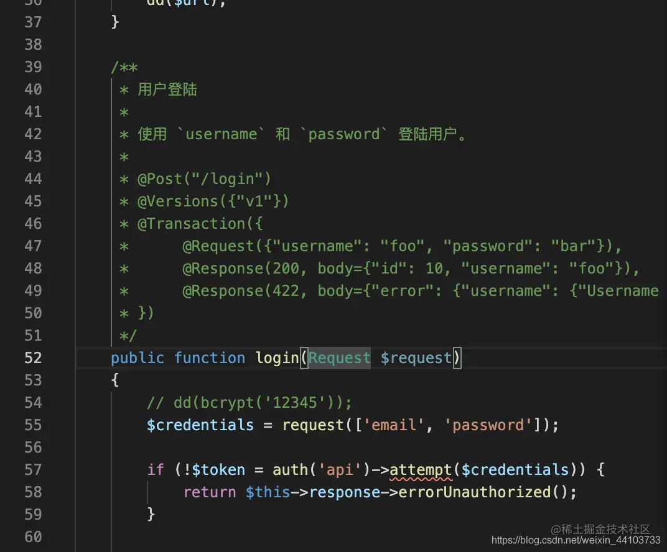Click the '*/' comment close
The width and height of the screenshot is (667, 552).
click(128, 336)
